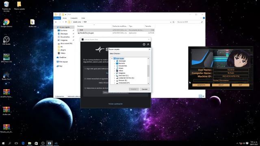The width and height of the screenshot is (260, 146).
Task: Close the Buscar carpeta dialog
Action: [x=149, y=49]
